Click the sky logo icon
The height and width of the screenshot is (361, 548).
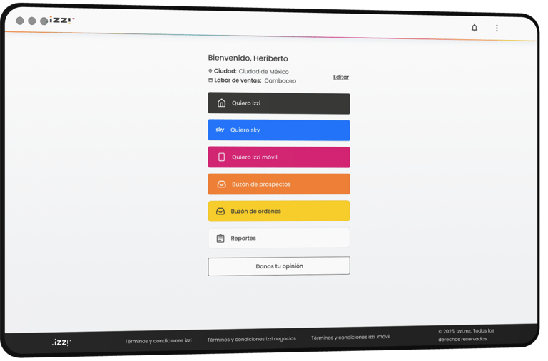(x=220, y=130)
